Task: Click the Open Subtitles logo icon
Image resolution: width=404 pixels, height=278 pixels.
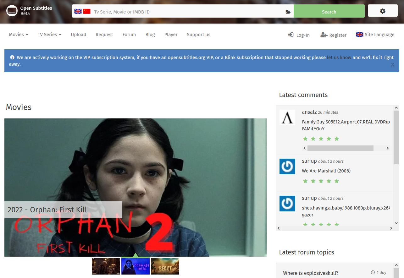Action: 12,11
